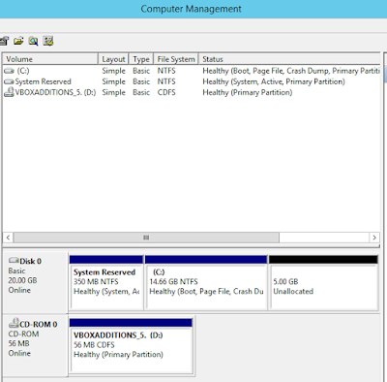Sort by the Type column header
The image size is (387, 382).
(141, 59)
